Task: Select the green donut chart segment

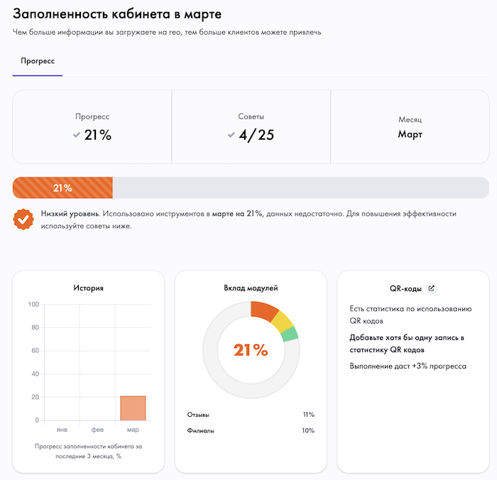Action: tap(291, 334)
